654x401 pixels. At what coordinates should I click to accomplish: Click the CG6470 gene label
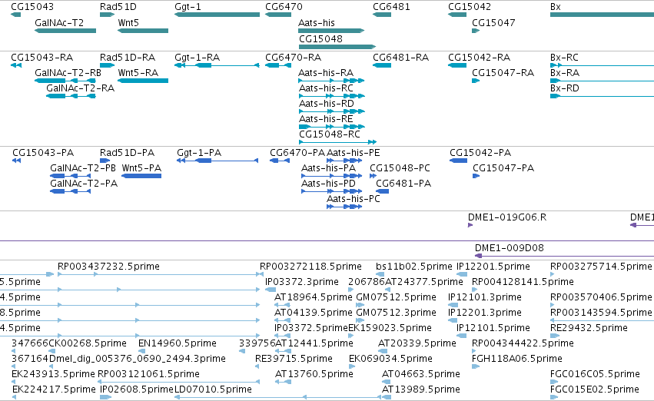[284, 7]
